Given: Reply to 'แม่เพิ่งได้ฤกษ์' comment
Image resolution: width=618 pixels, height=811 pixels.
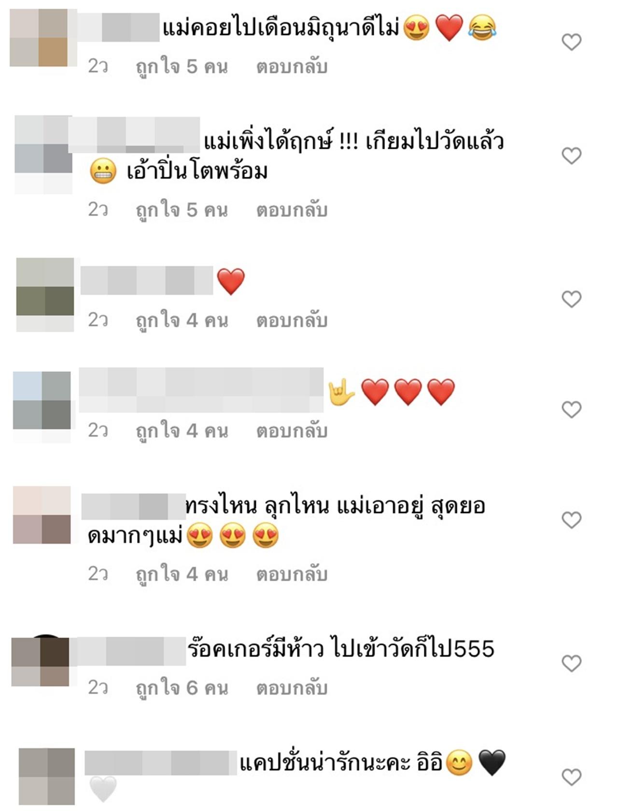Looking at the screenshot, I should (x=292, y=210).
